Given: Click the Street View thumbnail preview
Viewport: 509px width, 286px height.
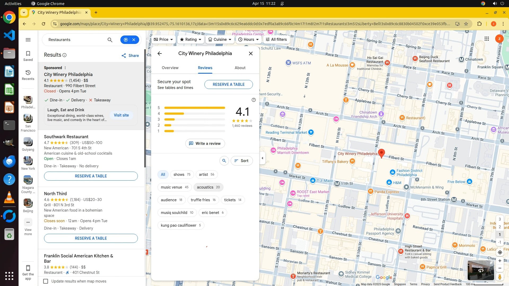Looking at the screenshot, I should click(480, 270).
